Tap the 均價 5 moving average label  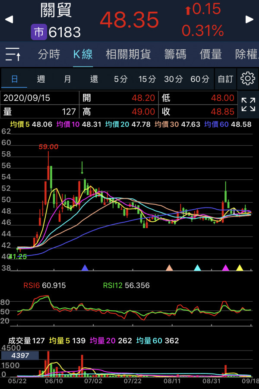30,124
